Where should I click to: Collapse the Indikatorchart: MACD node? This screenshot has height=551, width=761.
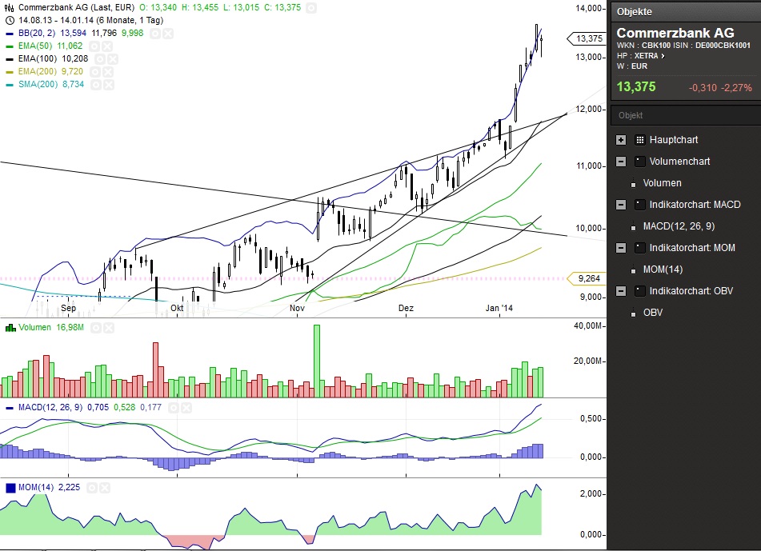621,205
